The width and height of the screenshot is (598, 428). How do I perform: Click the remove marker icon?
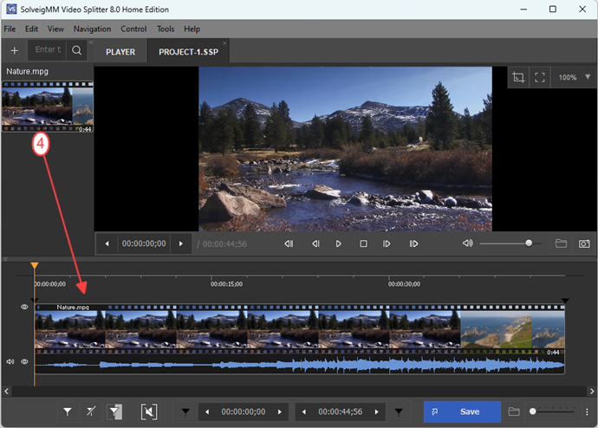pos(91,412)
